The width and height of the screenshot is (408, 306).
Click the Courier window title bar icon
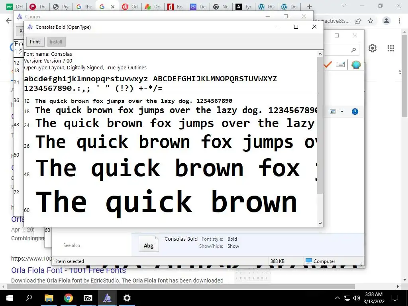20,17
